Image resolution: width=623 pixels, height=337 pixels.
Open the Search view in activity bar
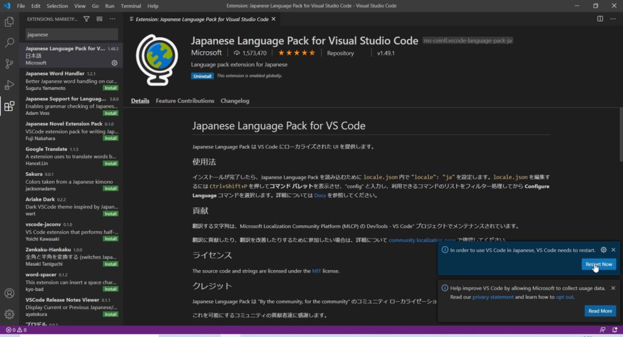(x=9, y=43)
